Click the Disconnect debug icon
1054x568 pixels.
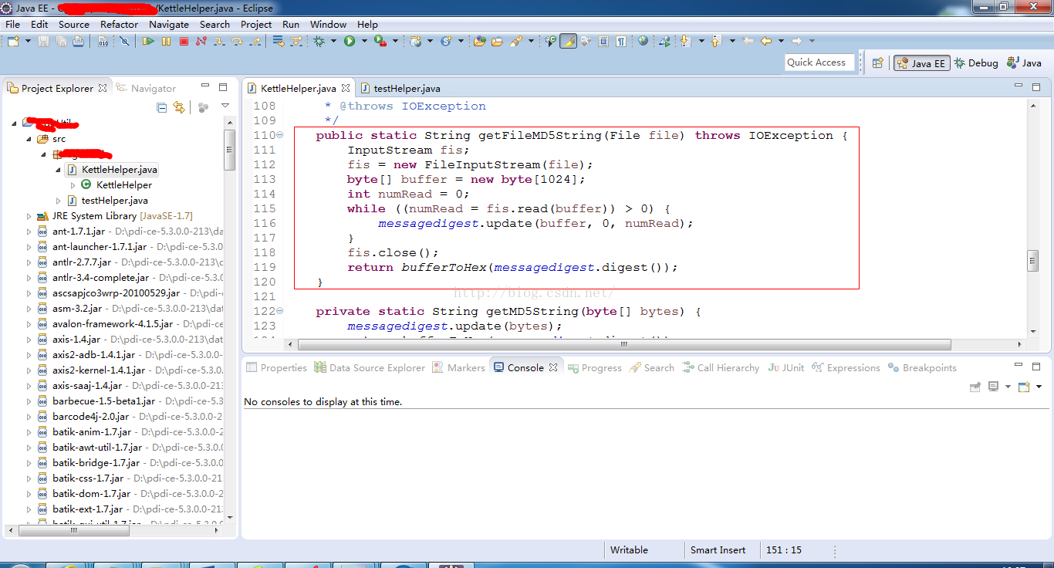(201, 41)
